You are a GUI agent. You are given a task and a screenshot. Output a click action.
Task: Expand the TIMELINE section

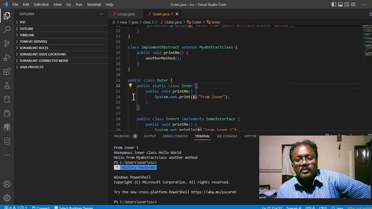(61, 35)
